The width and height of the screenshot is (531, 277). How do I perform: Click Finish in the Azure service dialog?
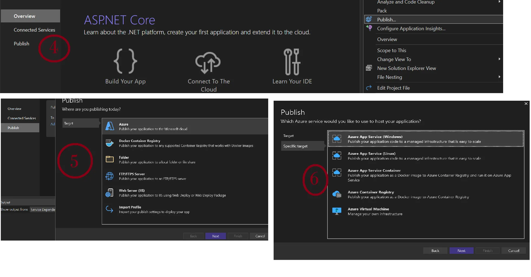point(488,251)
